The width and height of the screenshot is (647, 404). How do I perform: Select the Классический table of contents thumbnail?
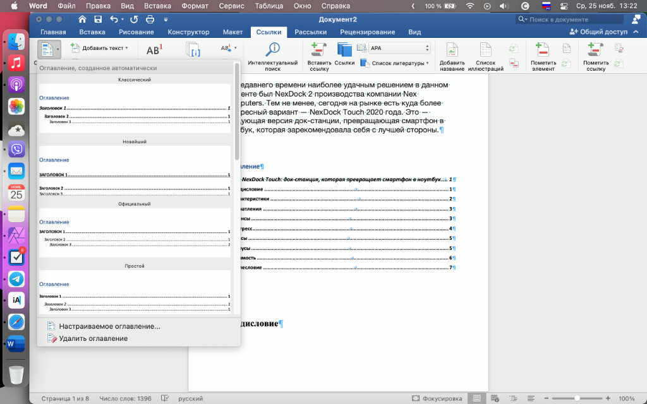[x=135, y=106]
